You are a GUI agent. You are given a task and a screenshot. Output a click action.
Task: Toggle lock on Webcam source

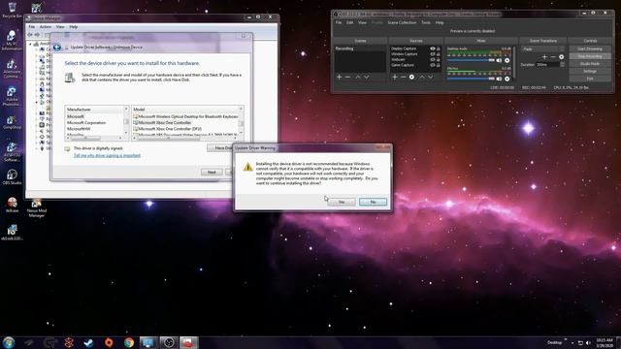pos(439,60)
